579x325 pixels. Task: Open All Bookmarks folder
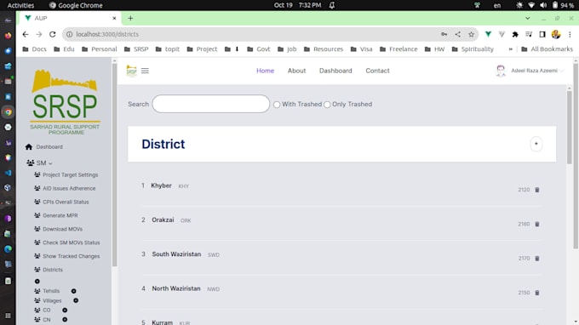point(547,49)
